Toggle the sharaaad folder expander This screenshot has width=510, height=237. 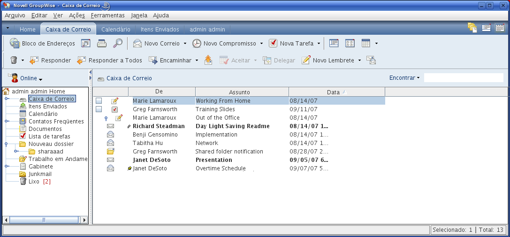click(15, 151)
